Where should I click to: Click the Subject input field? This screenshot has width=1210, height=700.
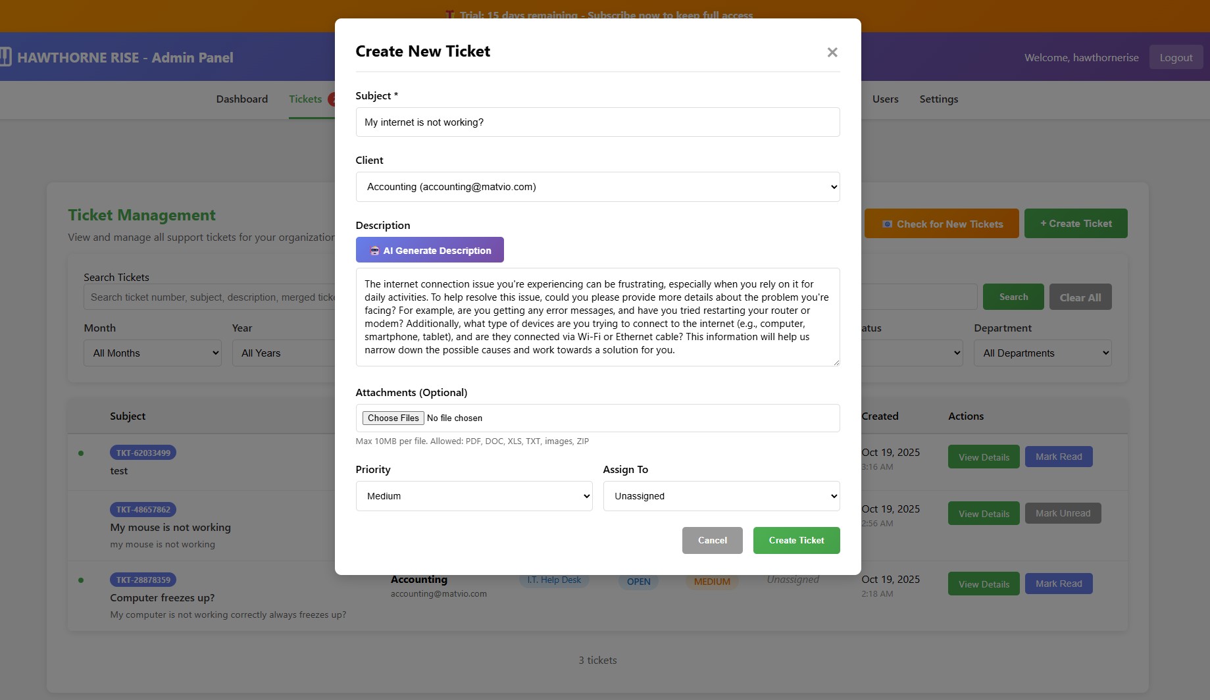(597, 122)
